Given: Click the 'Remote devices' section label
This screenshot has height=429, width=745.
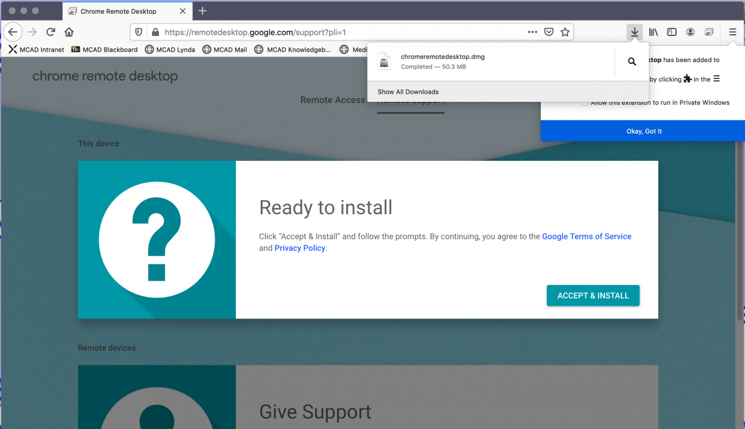Looking at the screenshot, I should point(107,348).
